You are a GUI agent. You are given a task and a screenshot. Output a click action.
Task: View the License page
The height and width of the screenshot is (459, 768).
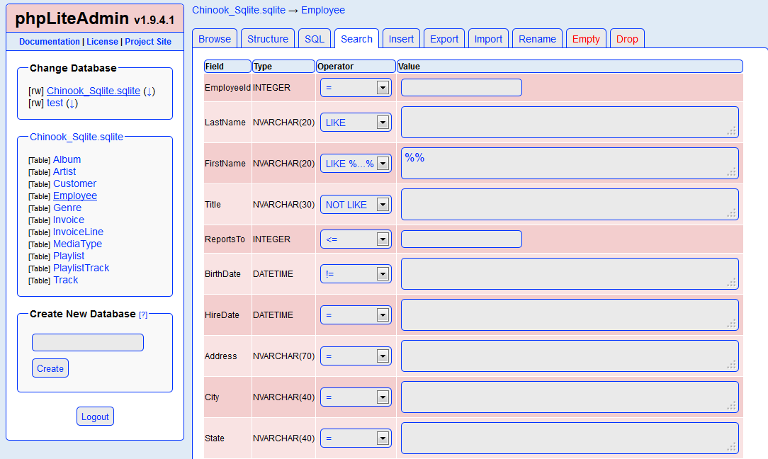[102, 42]
